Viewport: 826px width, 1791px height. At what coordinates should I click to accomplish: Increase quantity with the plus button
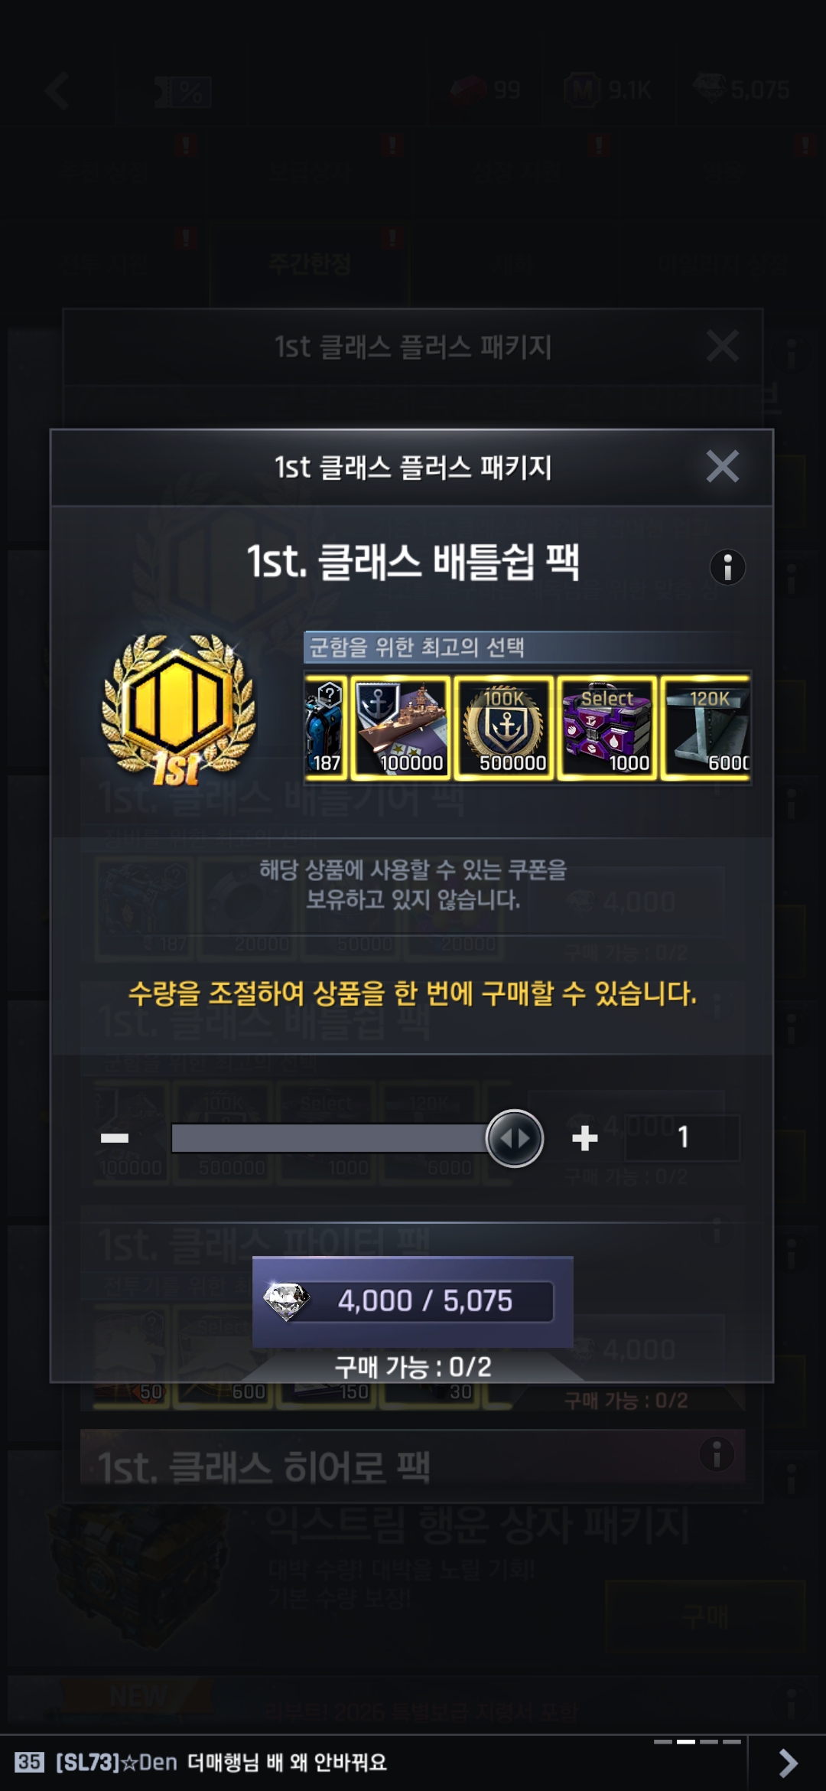(585, 1138)
